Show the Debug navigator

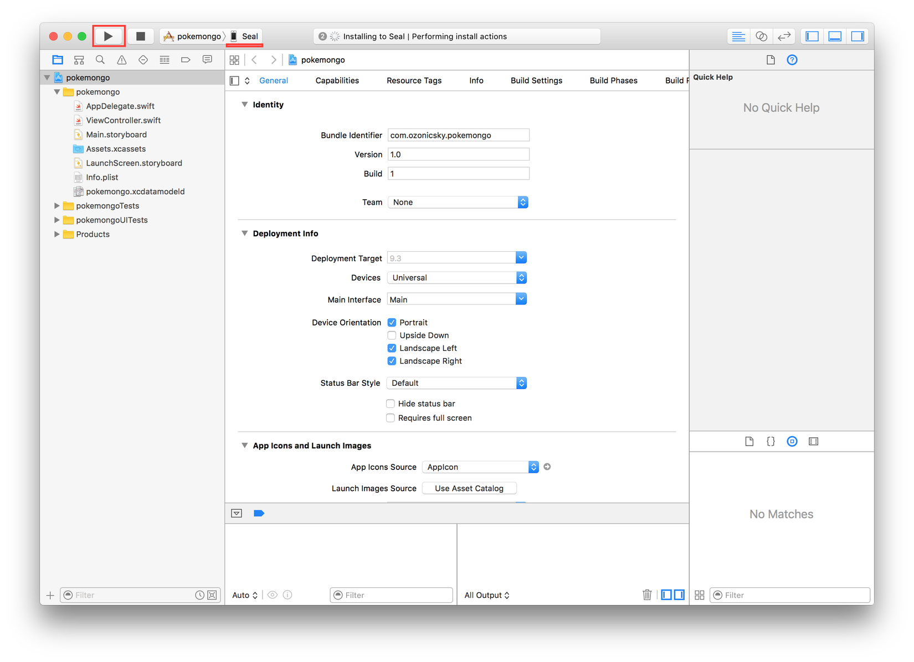[165, 60]
